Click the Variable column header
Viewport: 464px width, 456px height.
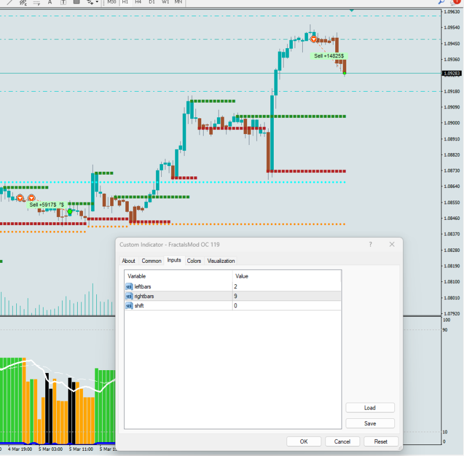point(179,276)
